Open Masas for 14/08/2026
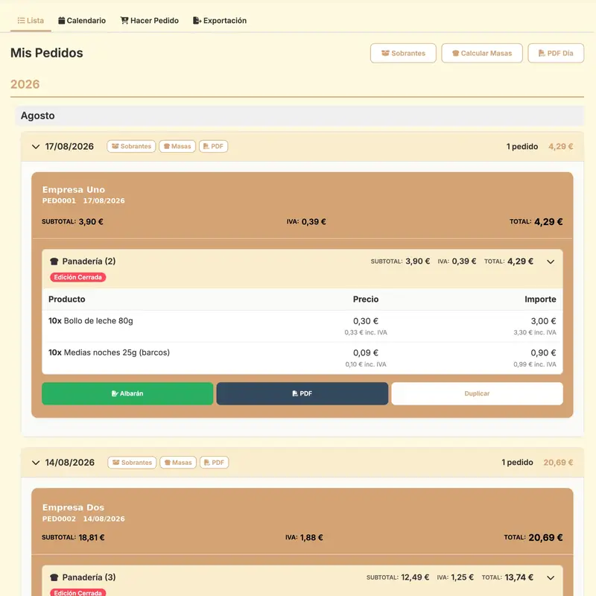This screenshot has height=596, width=596. [x=178, y=463]
